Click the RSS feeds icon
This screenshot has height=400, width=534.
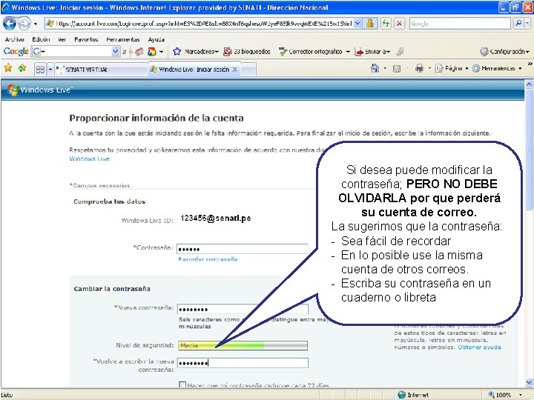click(397, 69)
